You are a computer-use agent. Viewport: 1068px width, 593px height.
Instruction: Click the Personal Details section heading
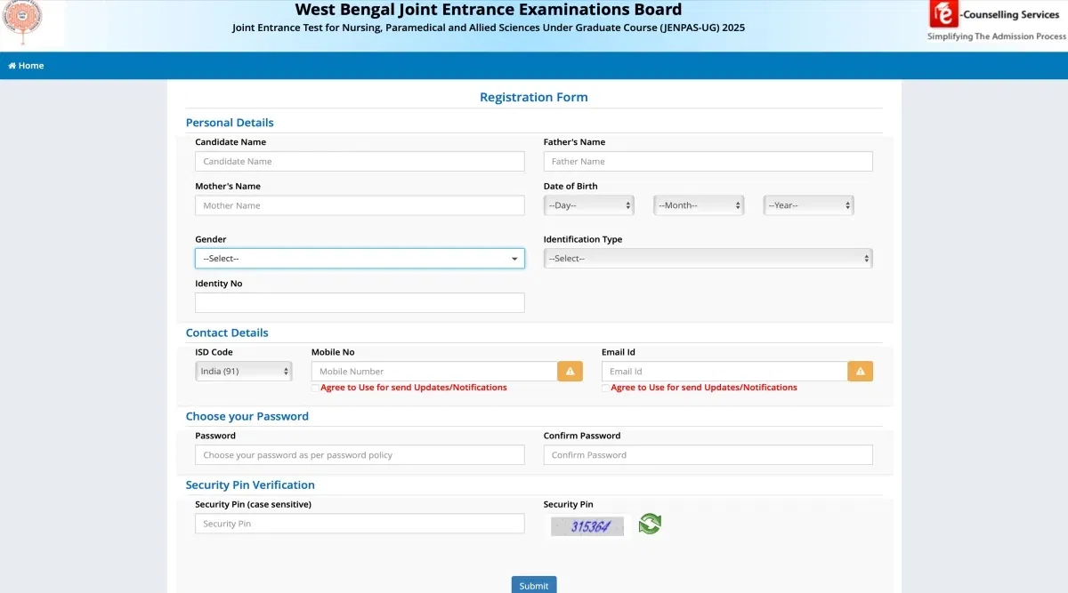[230, 123]
